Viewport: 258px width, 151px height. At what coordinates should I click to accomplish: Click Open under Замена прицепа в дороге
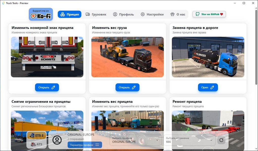click(x=208, y=87)
